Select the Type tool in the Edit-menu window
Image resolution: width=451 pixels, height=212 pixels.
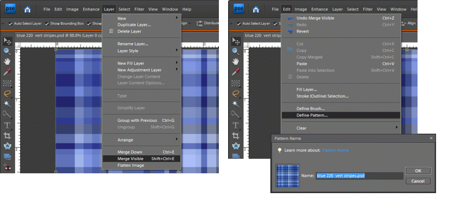tap(236, 125)
